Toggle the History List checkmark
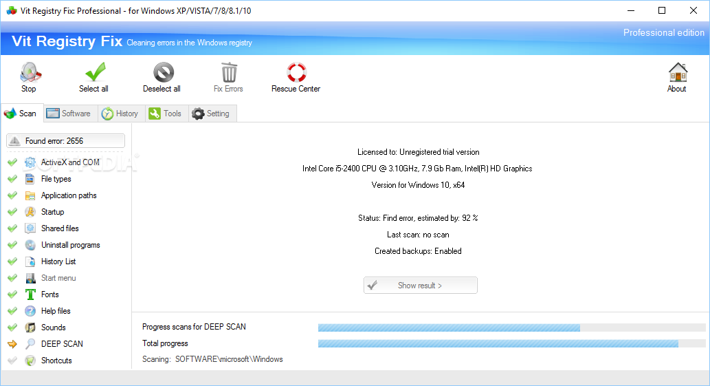 tap(12, 261)
